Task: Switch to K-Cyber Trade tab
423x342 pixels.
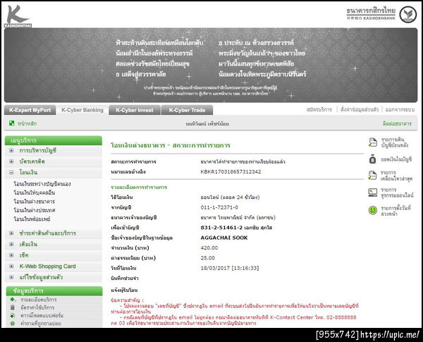Action: coord(187,110)
